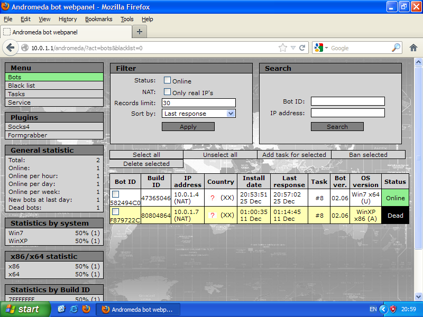Click the black Dead status cell

point(395,216)
